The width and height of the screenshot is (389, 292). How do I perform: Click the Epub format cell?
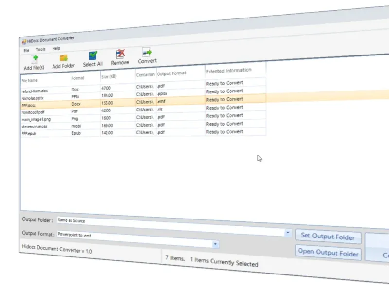click(86, 133)
